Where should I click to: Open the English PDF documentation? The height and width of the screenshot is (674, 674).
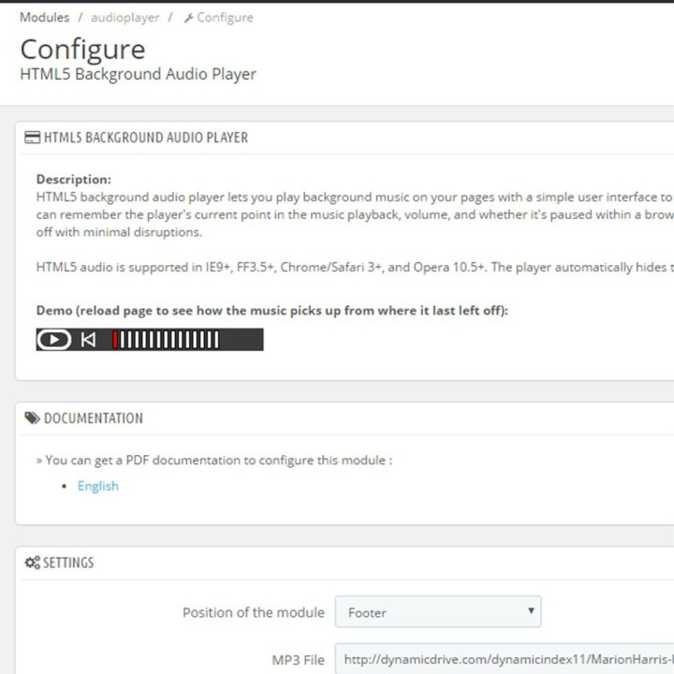pyautogui.click(x=98, y=486)
